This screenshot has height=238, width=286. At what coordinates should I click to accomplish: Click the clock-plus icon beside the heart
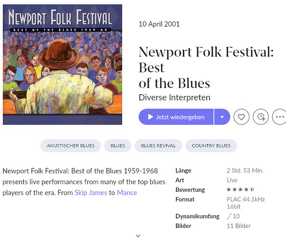[x=261, y=117]
